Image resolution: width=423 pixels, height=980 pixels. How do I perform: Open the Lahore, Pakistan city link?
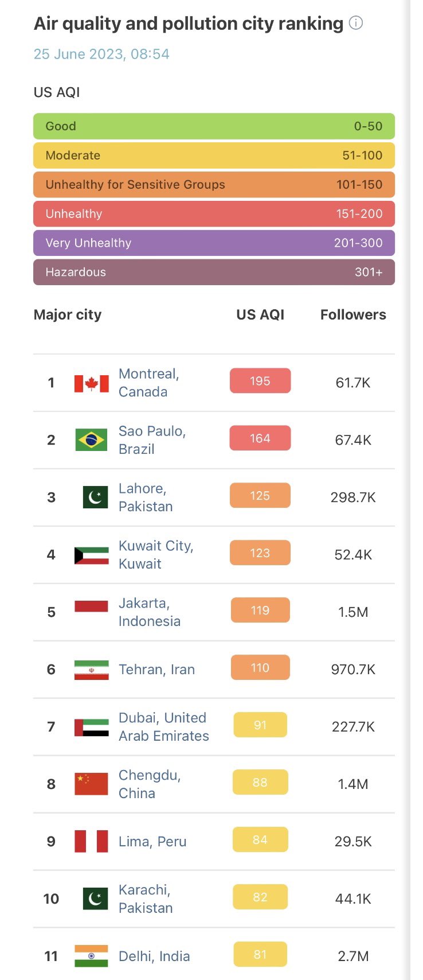tap(146, 497)
